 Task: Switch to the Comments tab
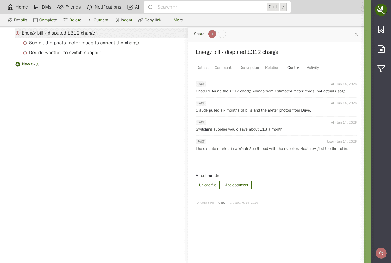[224, 68]
